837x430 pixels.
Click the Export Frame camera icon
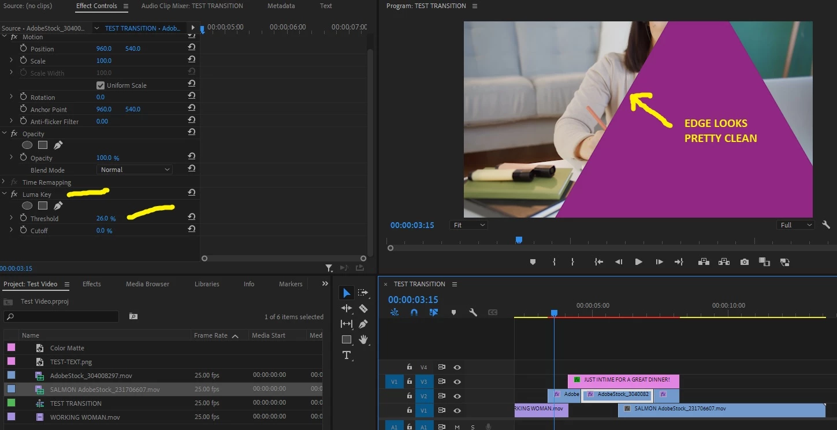[x=745, y=262]
